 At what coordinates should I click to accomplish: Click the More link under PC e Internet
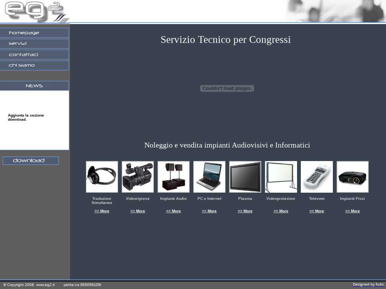pyautogui.click(x=209, y=211)
